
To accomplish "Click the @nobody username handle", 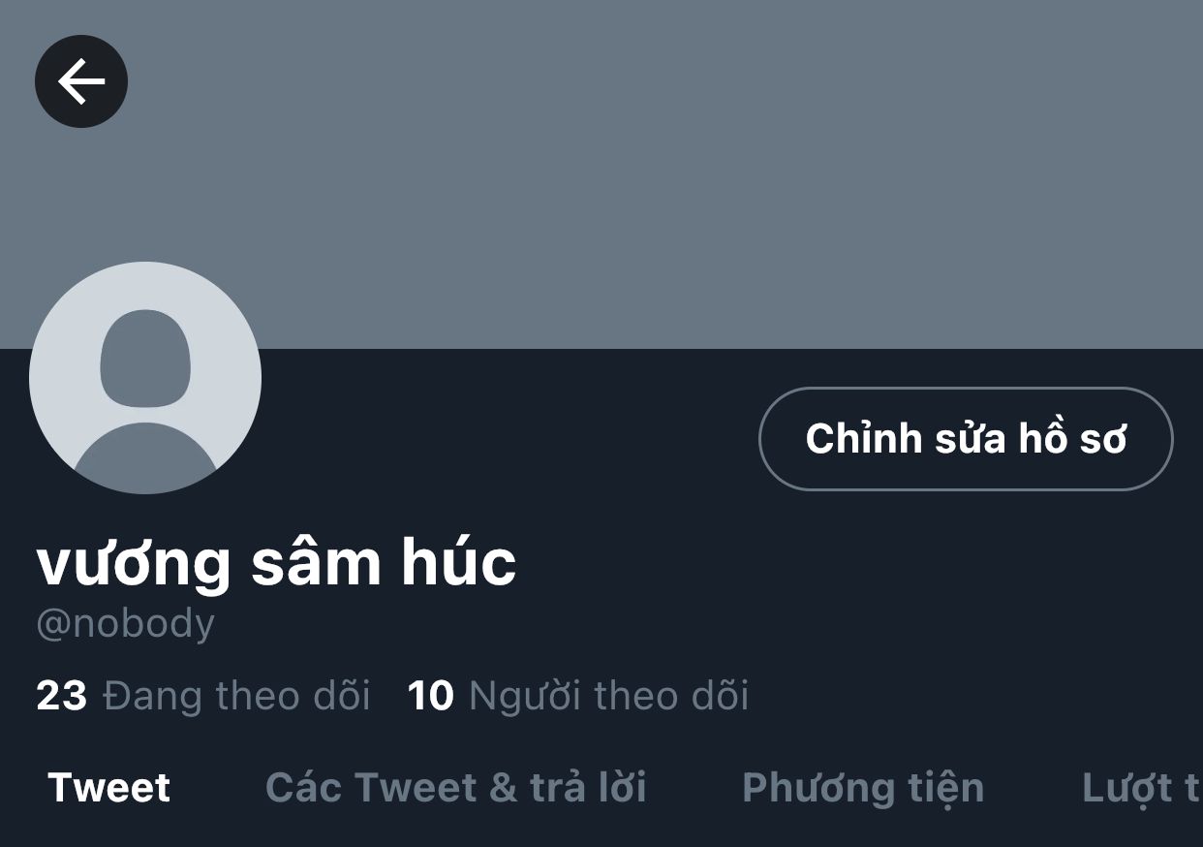I will pos(125,624).
